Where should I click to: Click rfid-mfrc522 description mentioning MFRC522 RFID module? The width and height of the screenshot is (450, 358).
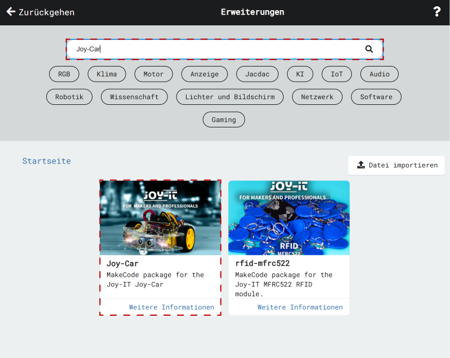[284, 284]
